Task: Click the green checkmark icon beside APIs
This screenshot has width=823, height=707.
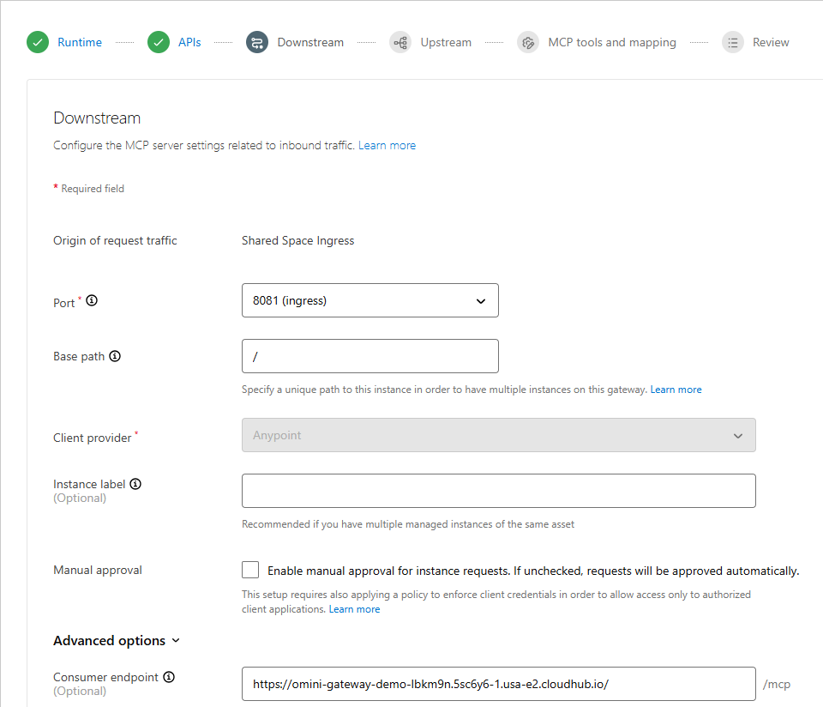Action: coord(159,42)
